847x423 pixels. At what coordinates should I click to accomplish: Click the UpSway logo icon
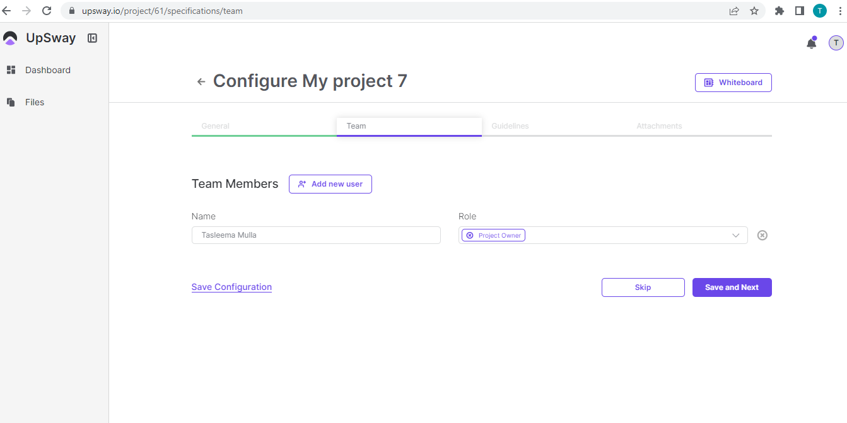(x=11, y=38)
